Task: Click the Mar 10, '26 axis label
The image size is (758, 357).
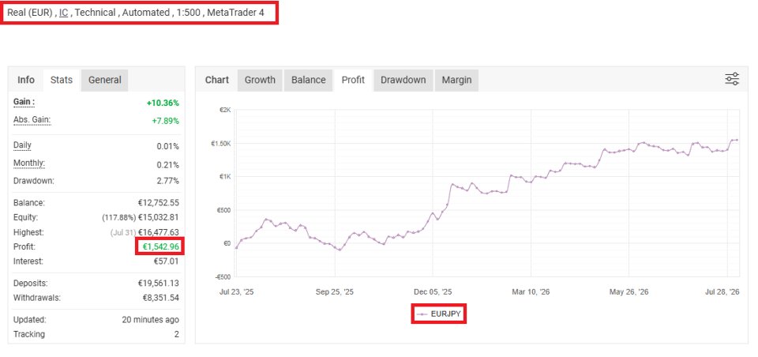Action: [531, 291]
